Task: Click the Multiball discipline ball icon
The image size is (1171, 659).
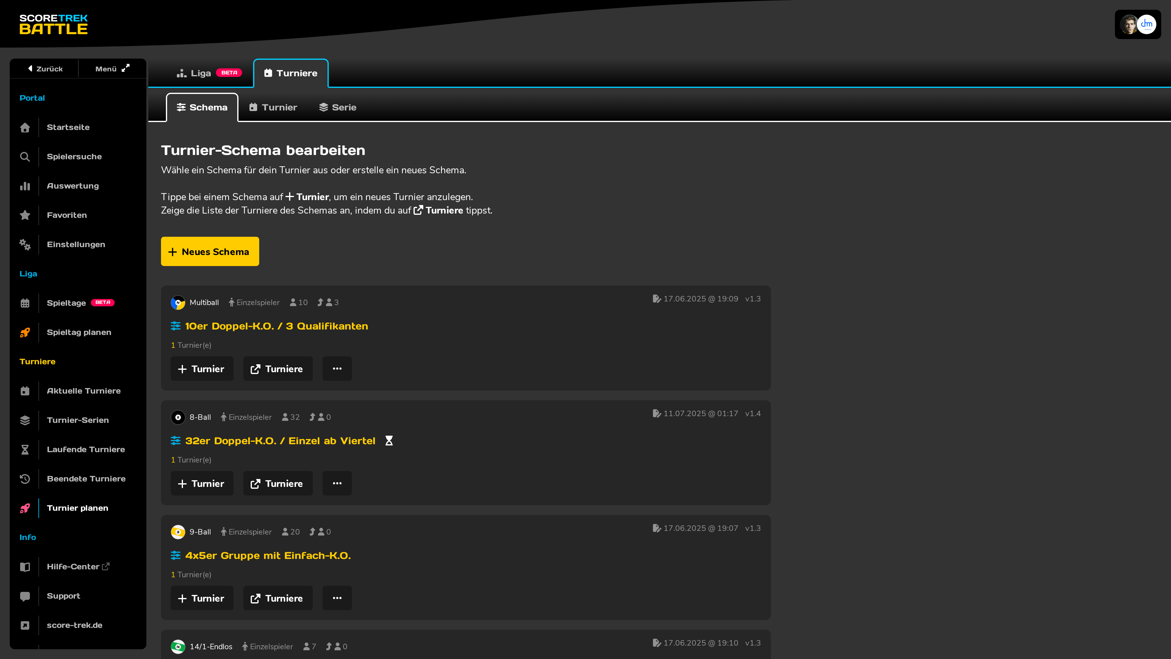Action: (178, 302)
